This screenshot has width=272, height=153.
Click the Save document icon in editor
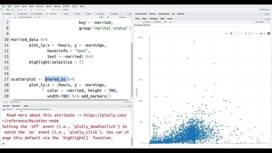click(x=14, y=17)
